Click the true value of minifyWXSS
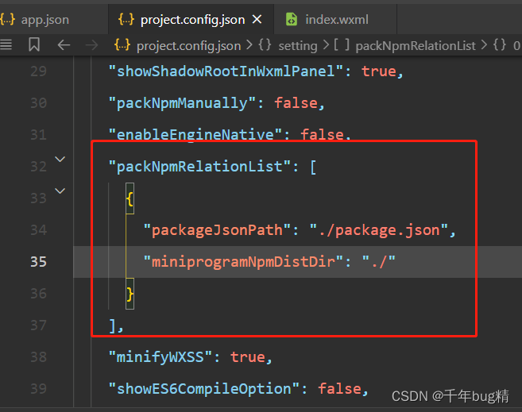The height and width of the screenshot is (412, 522). tap(248, 356)
